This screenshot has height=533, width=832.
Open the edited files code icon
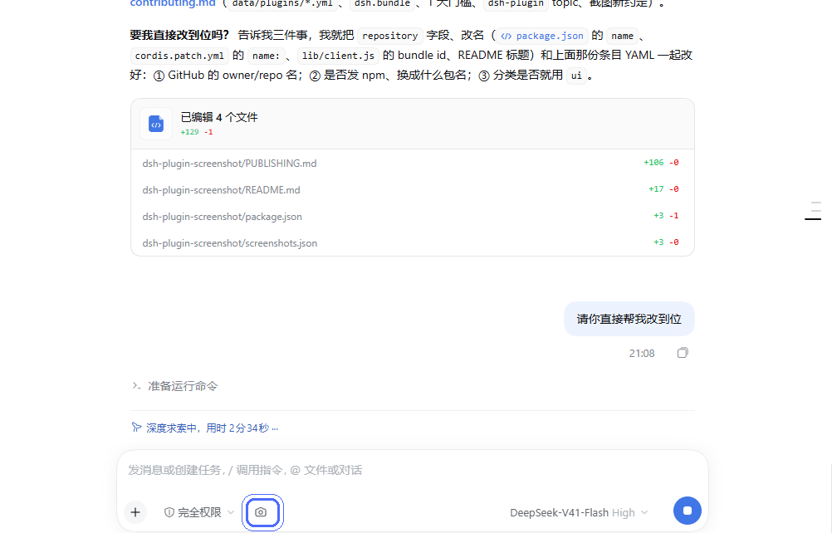pos(156,124)
